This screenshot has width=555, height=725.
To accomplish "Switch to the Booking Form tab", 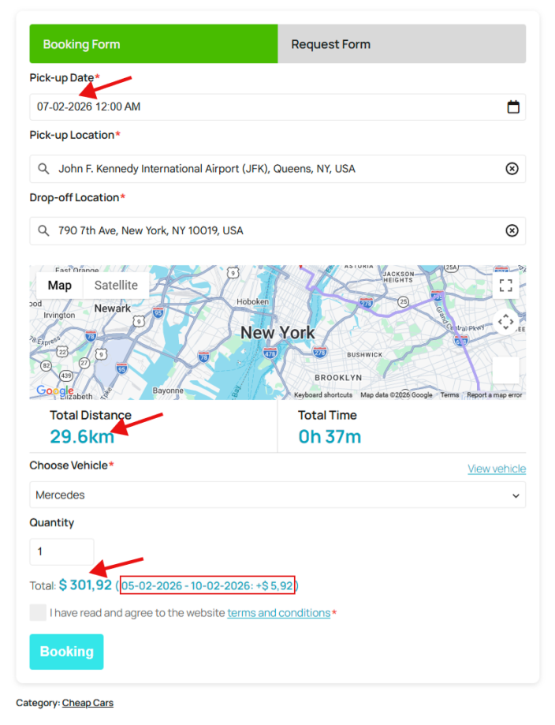I will click(x=154, y=44).
